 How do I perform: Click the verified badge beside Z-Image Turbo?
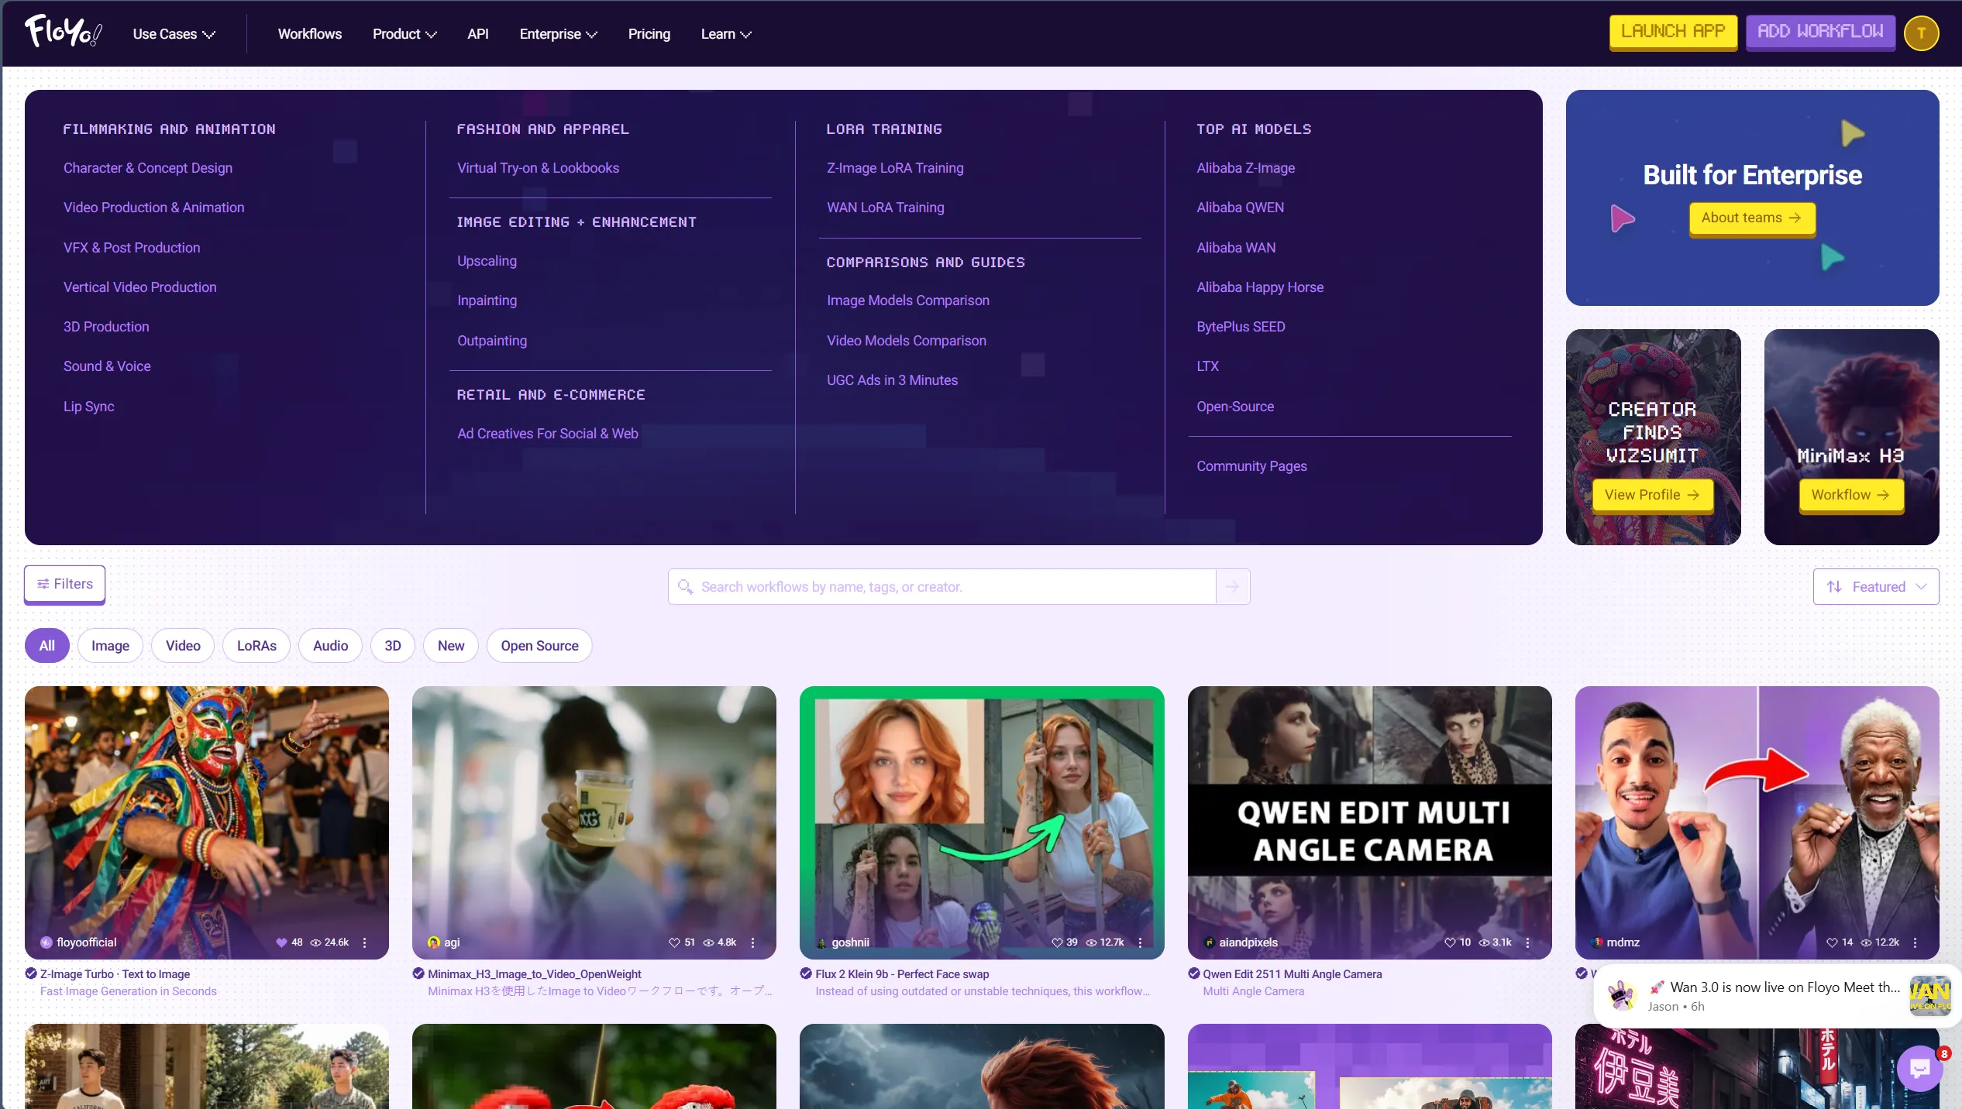tap(31, 973)
